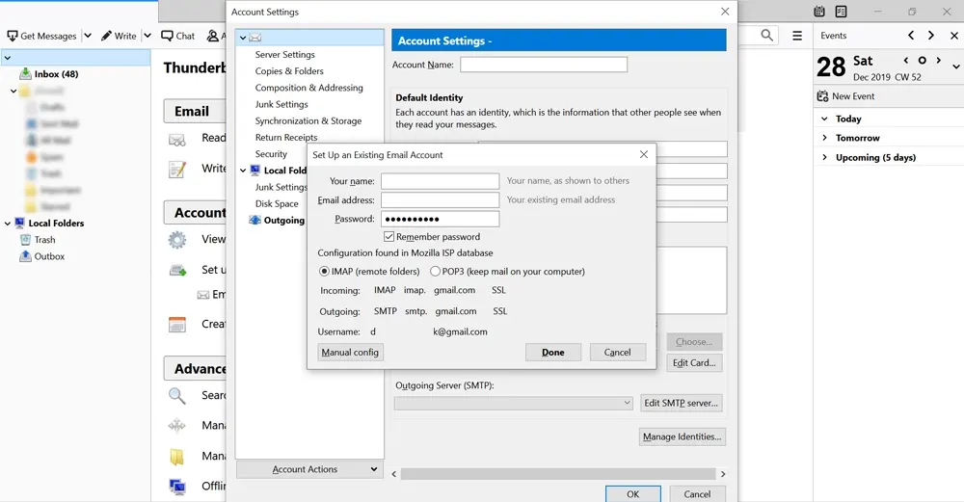964x502 pixels.
Task: Click the Email address input field
Action: coord(440,200)
